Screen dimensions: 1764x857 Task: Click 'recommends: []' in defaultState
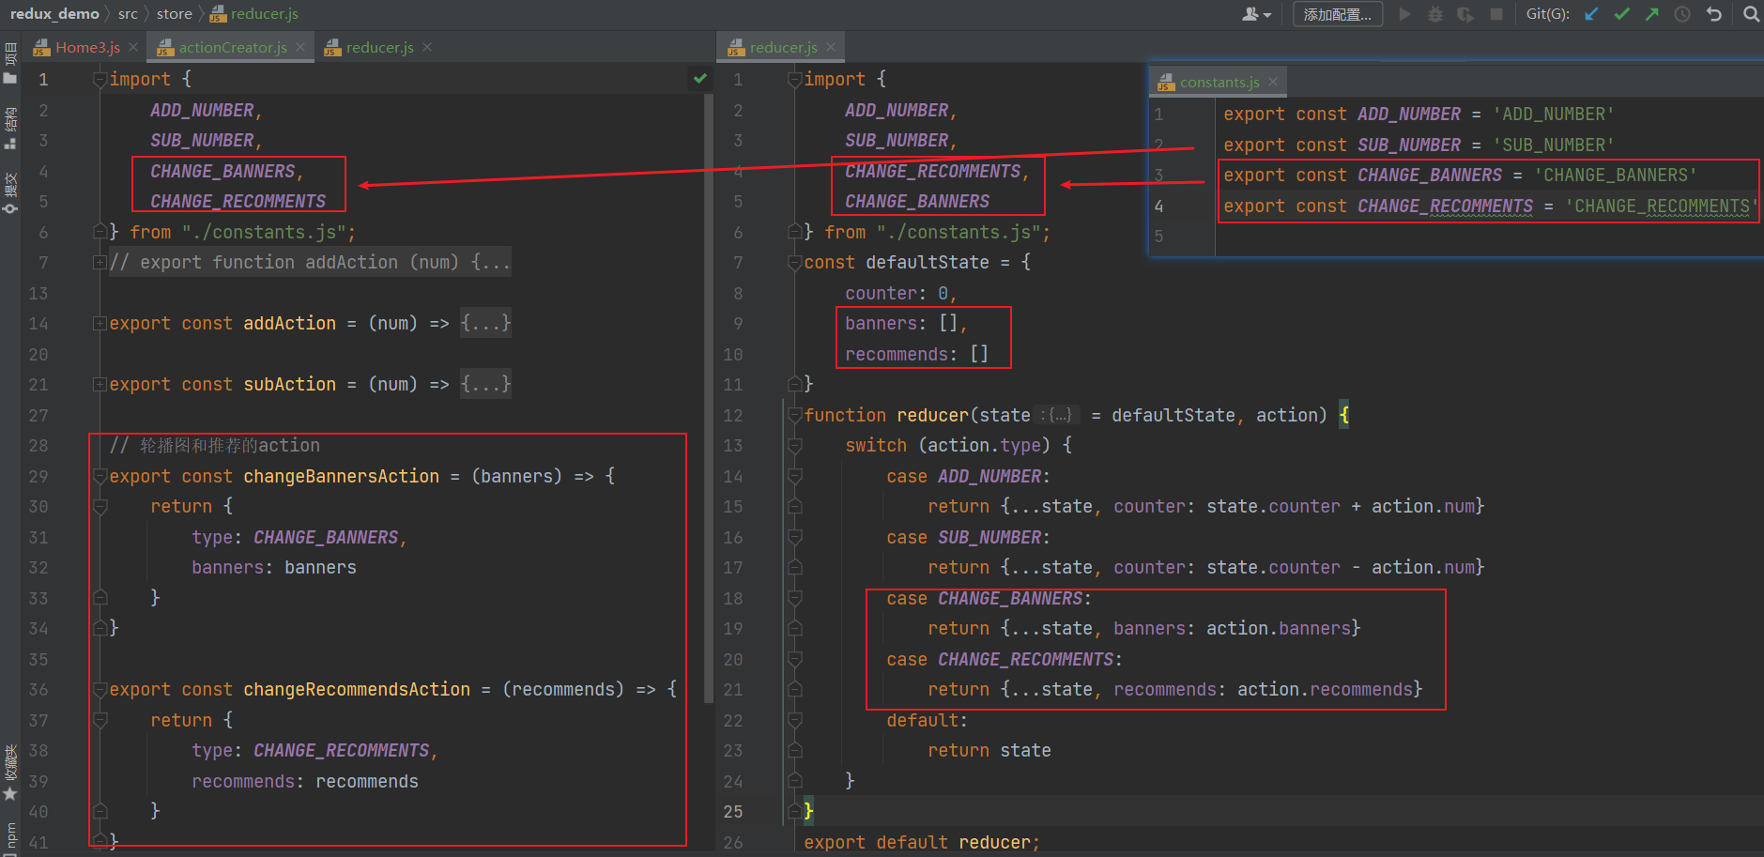(x=916, y=355)
